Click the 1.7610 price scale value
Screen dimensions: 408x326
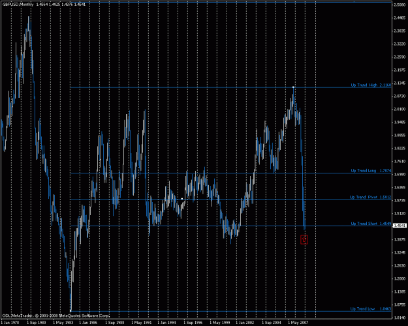pyautogui.click(x=400, y=162)
